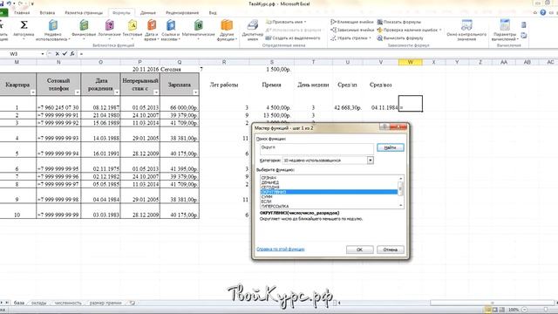Click the Автосумма sigma icon
Screen dimensions: 558x314
pyautogui.click(x=24, y=25)
